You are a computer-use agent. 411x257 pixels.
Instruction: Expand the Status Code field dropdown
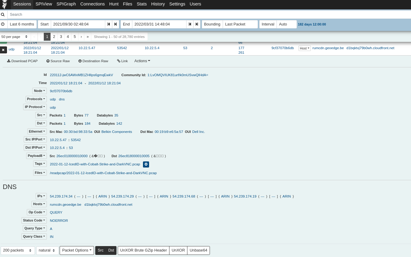(34, 220)
